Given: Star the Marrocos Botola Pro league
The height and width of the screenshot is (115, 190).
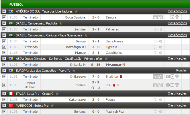Looking at the screenshot, I should point(52,106).
